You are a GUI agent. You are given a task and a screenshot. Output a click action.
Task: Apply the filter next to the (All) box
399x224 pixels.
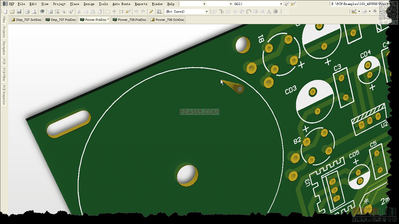tap(286, 4)
